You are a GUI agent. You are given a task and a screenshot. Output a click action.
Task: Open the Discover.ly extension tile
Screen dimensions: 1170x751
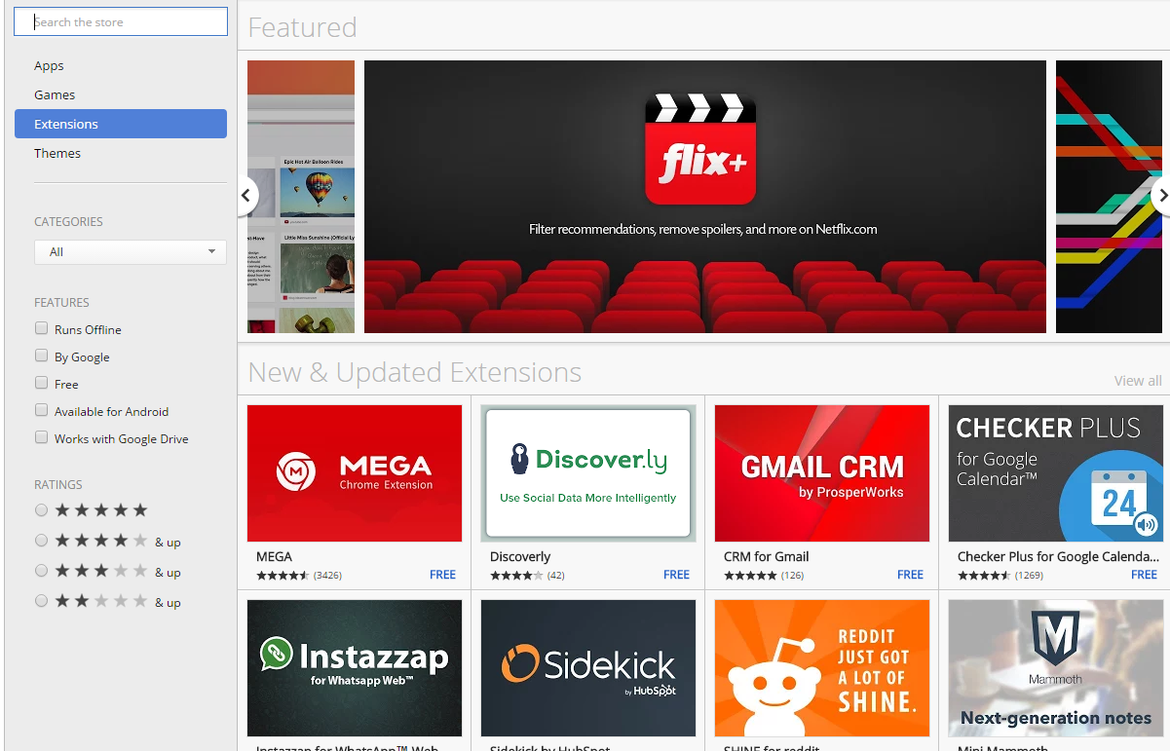[588, 473]
